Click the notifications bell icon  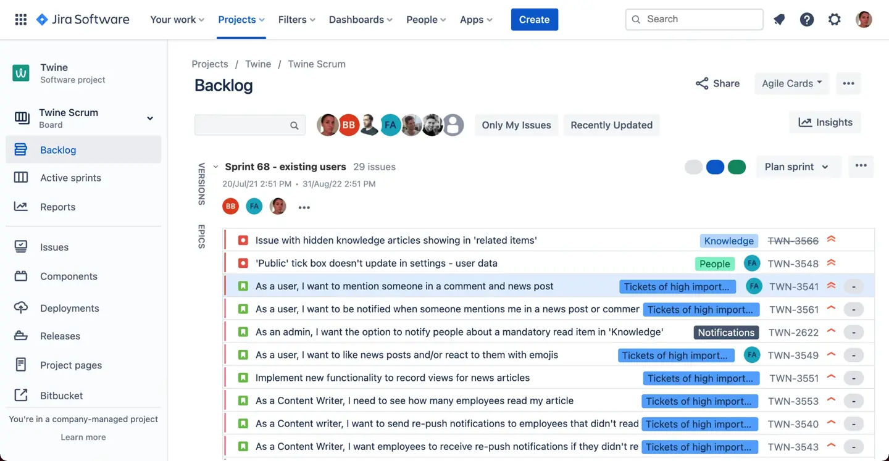tap(778, 19)
